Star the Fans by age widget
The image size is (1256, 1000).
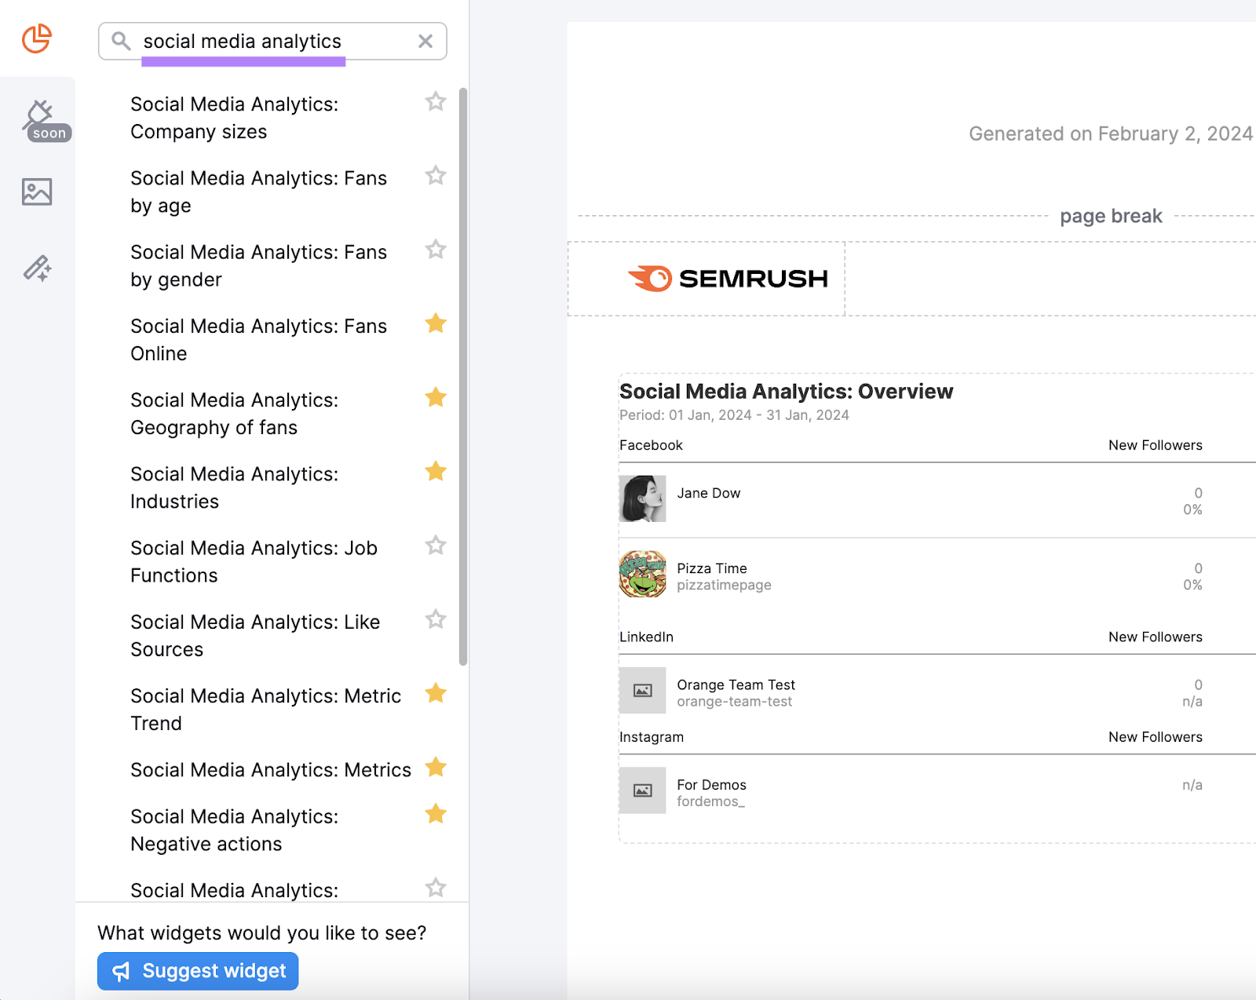(x=436, y=176)
